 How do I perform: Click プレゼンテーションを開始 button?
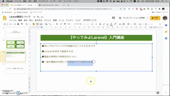coord(132,18)
